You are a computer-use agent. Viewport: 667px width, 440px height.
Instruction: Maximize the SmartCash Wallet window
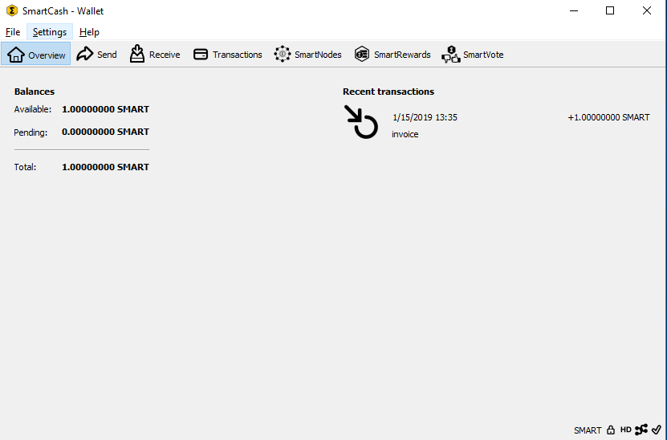(610, 10)
